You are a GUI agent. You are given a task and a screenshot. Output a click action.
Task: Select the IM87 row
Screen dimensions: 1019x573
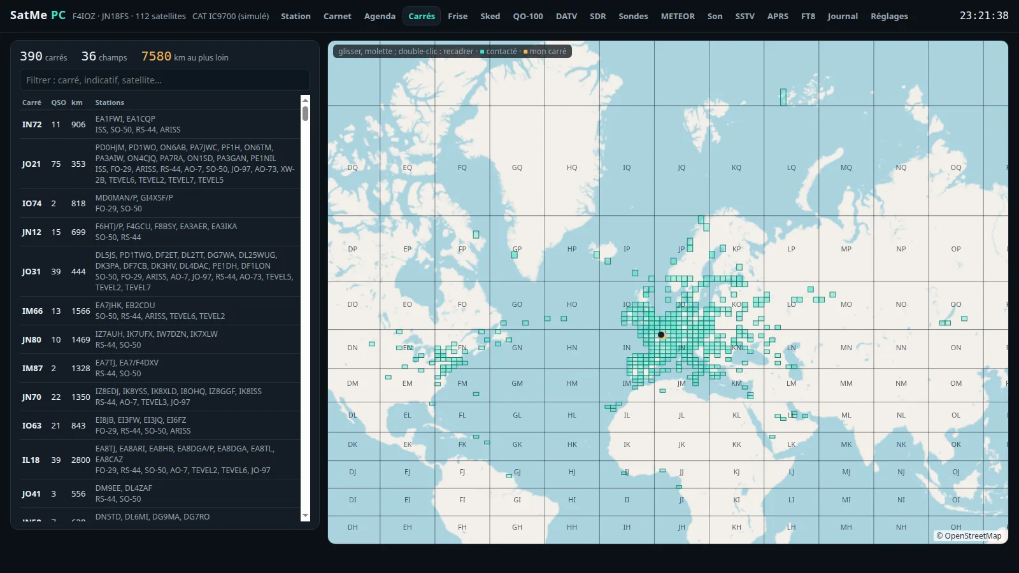(x=160, y=368)
